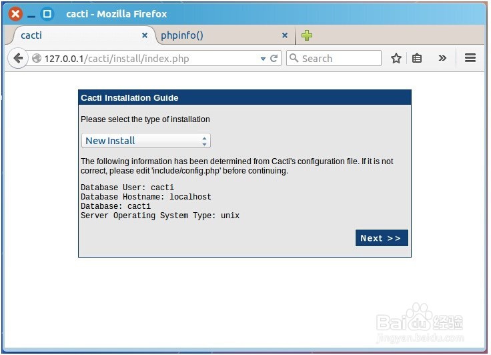The width and height of the screenshot is (491, 355).
Task: Close the phpinfo() tab
Action: (x=285, y=35)
